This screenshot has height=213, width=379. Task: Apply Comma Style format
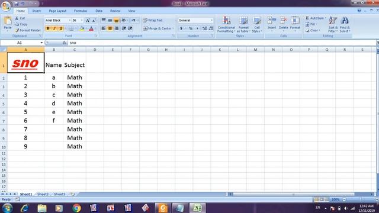pos(197,28)
